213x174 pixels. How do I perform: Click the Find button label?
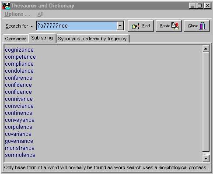point(146,26)
